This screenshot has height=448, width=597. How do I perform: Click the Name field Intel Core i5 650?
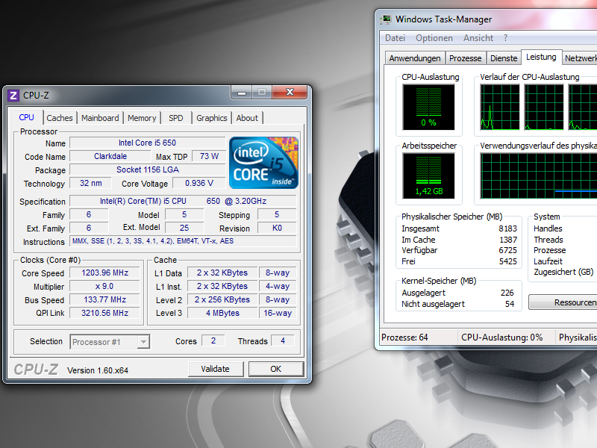(x=147, y=143)
